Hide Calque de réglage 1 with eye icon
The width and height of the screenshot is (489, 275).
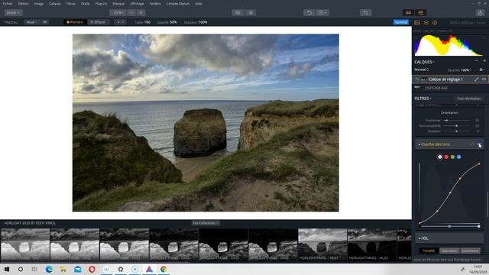pos(484,79)
